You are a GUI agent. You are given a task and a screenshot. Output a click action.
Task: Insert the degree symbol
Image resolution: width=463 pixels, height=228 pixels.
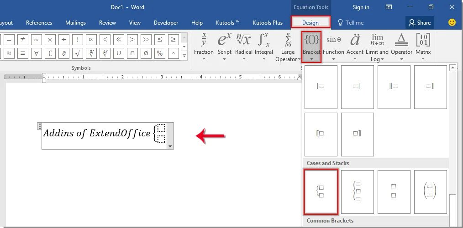(x=174, y=53)
